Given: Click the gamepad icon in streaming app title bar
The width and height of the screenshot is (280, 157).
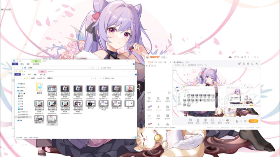Looking at the screenshot, I should click(230, 57).
